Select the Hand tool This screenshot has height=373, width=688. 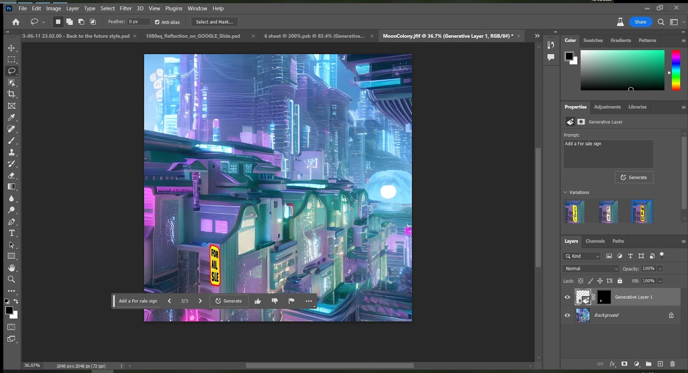coord(12,268)
